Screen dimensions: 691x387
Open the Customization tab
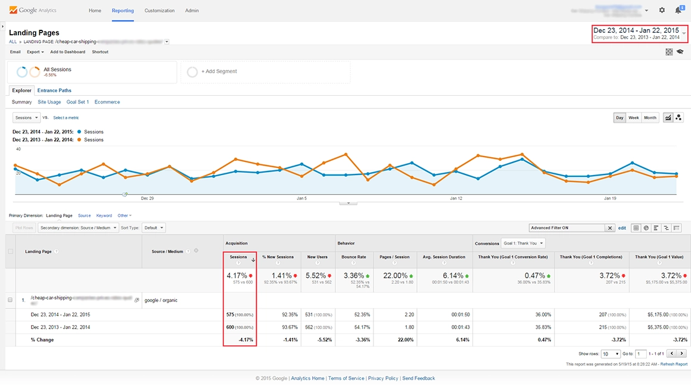click(160, 11)
